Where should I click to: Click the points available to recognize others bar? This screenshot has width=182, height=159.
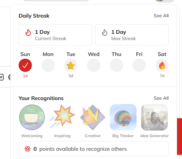[x=94, y=149]
